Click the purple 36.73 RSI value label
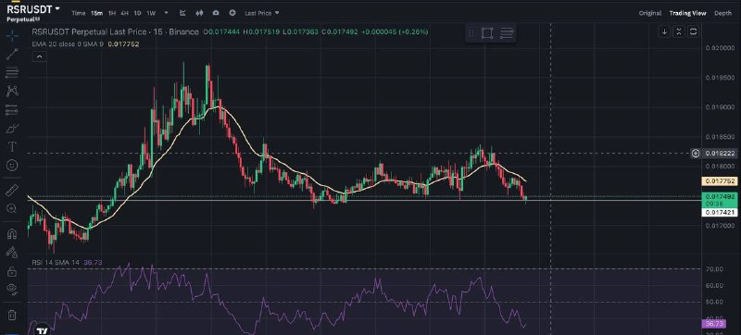 [714, 323]
